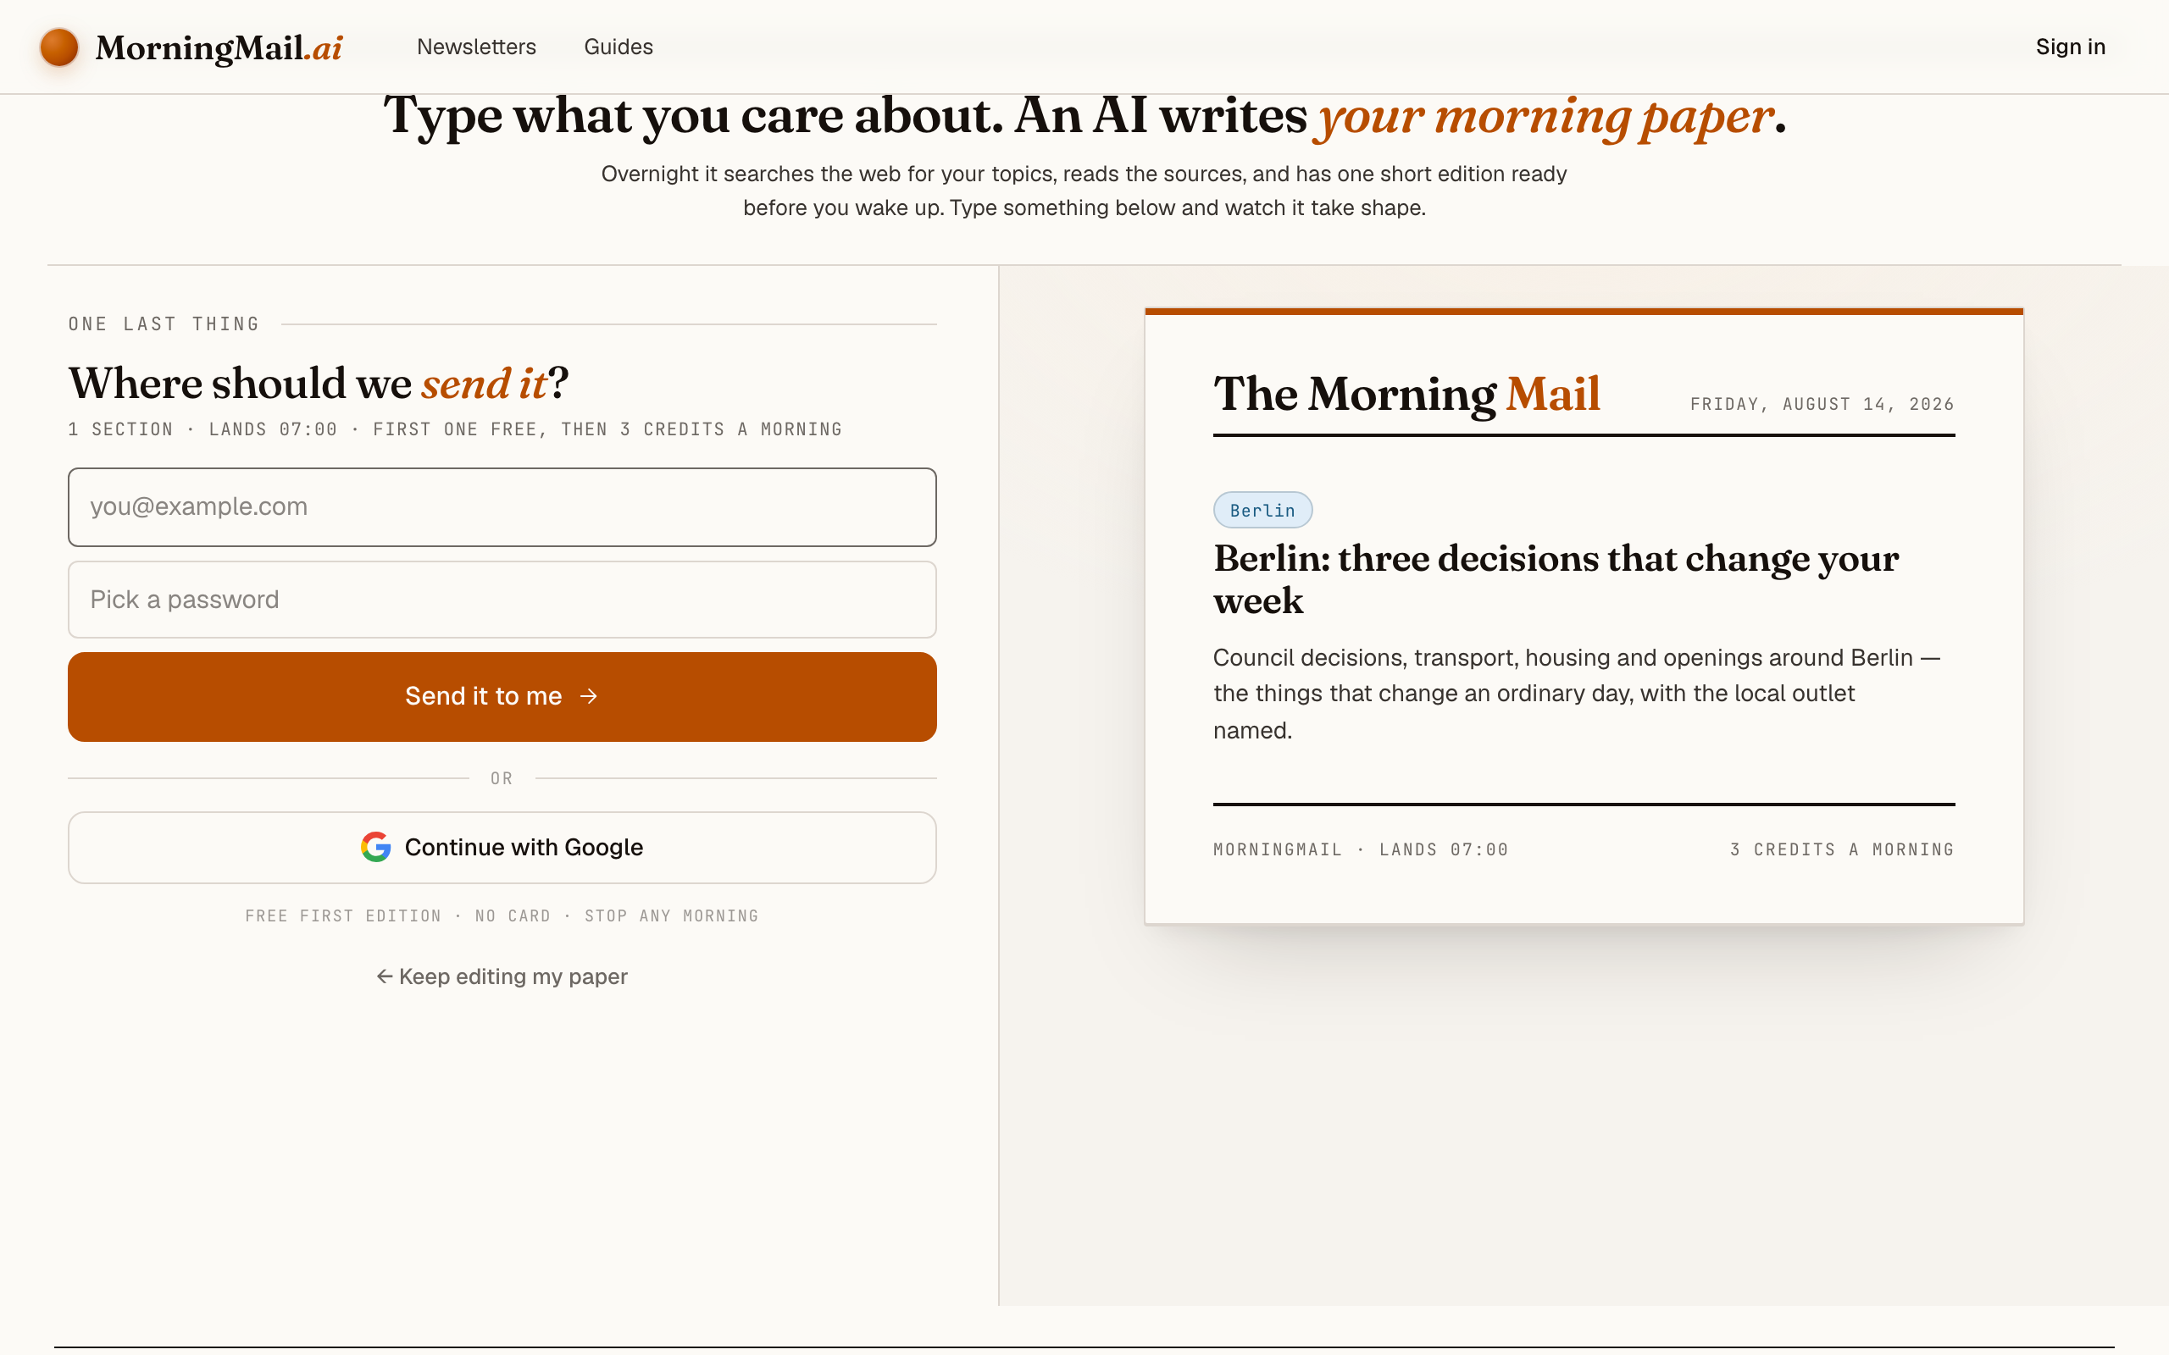Viewport: 2169px width, 1355px height.
Task: Open the Guides nav item
Action: [619, 47]
